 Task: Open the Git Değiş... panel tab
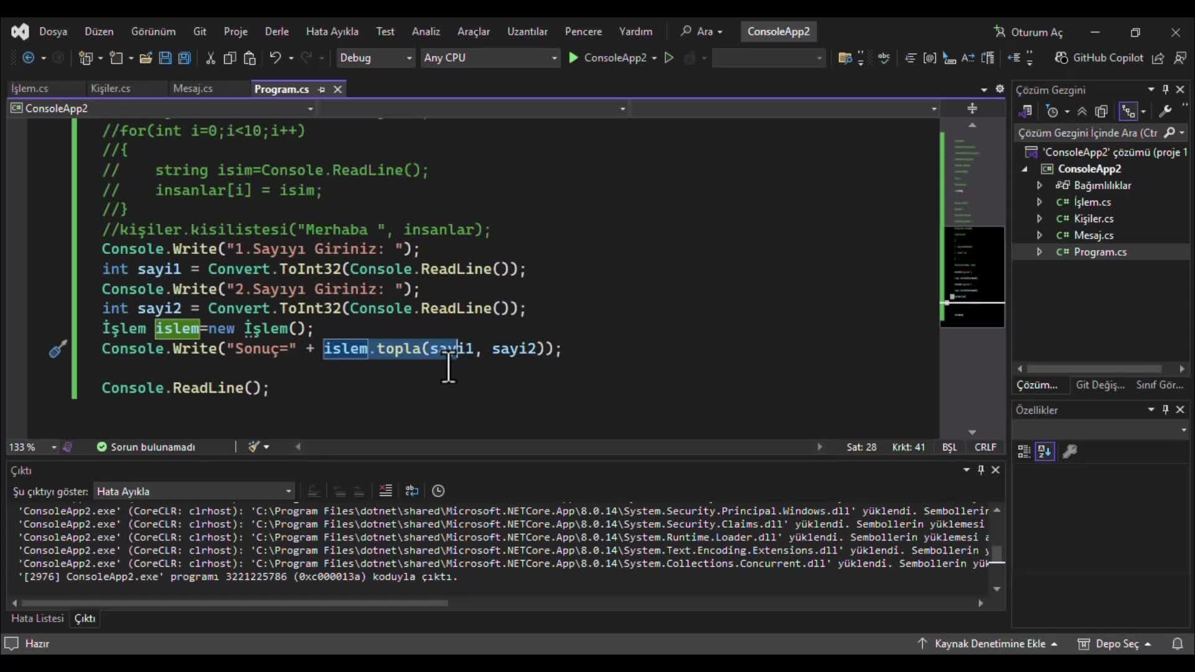[1100, 385]
